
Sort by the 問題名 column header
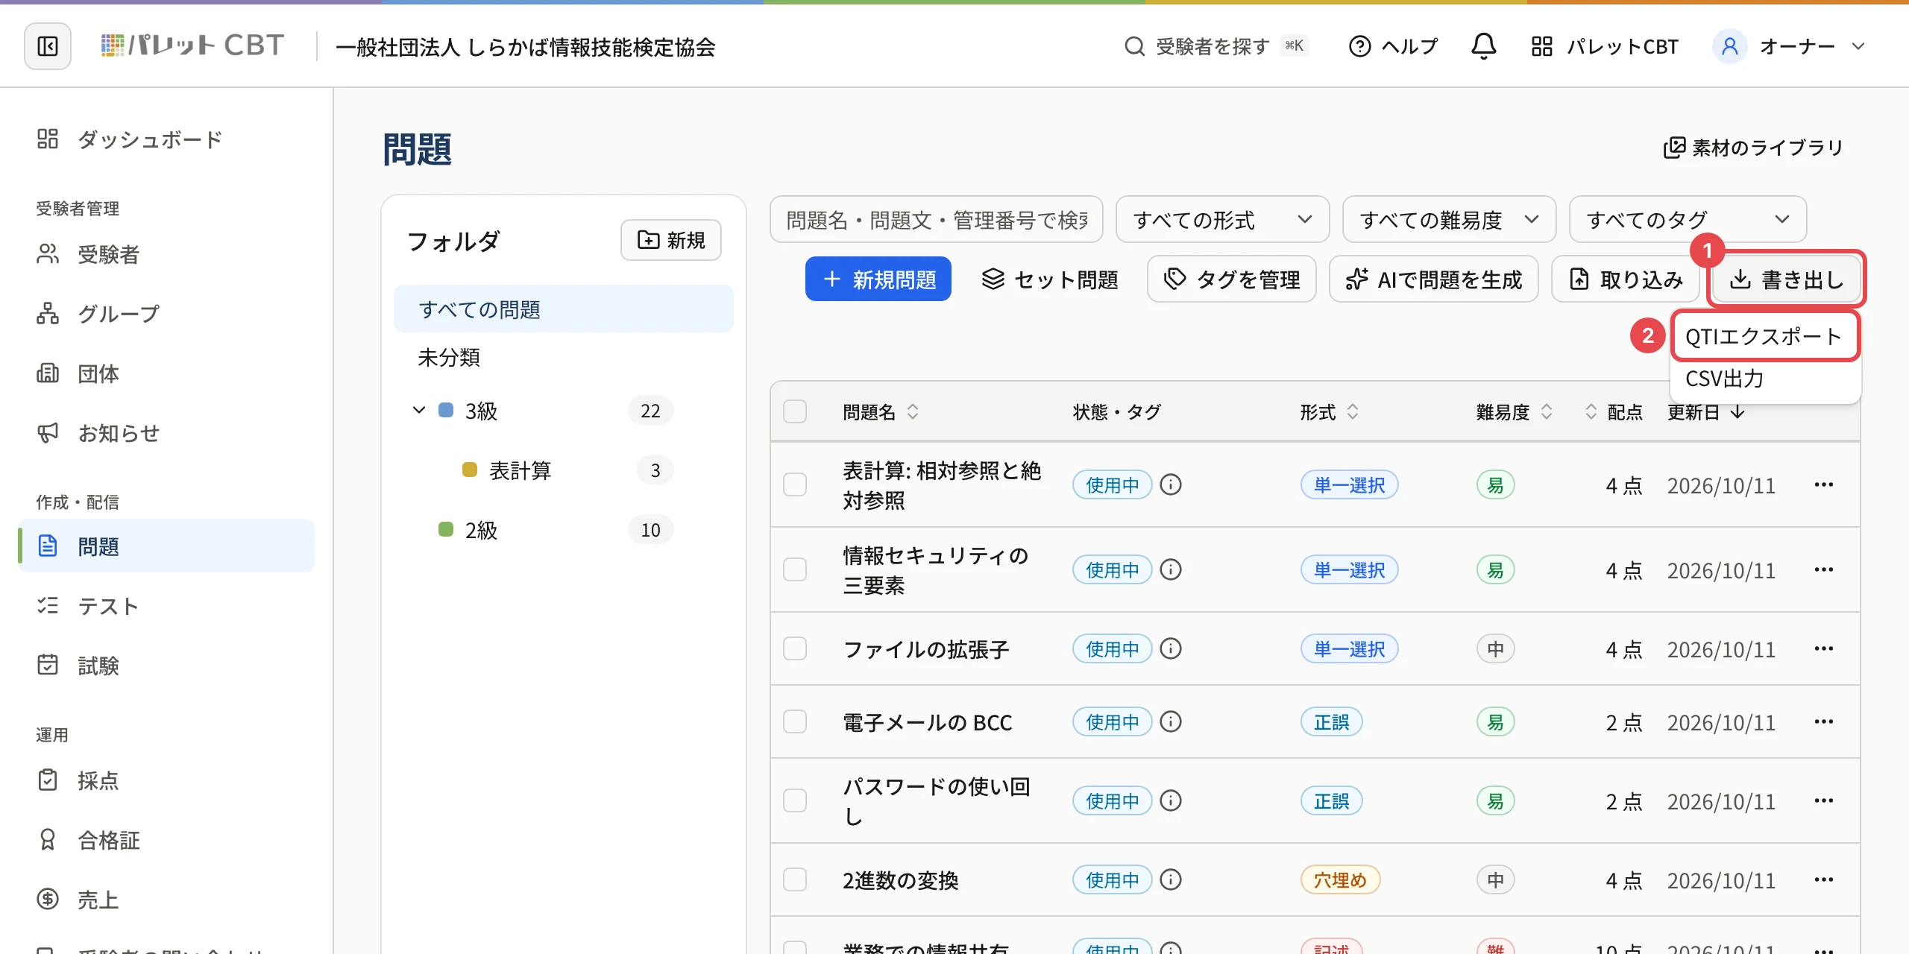tap(881, 411)
